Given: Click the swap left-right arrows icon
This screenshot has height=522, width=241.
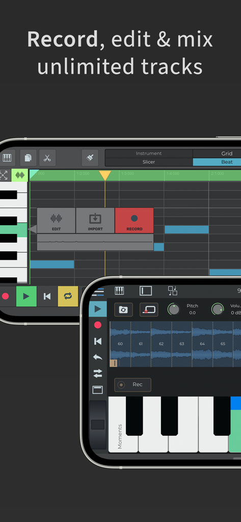Looking at the screenshot, I should tap(97, 374).
